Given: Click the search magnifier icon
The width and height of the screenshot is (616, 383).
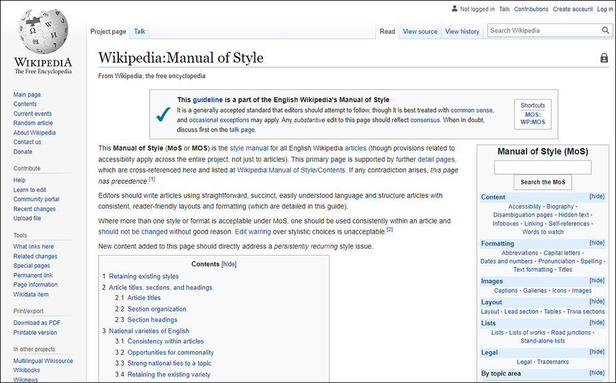Looking at the screenshot, I should coord(606,30).
